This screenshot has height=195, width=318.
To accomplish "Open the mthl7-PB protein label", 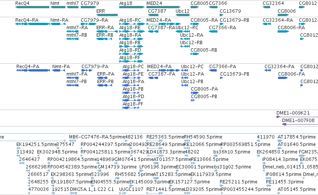I will click(x=77, y=82).
